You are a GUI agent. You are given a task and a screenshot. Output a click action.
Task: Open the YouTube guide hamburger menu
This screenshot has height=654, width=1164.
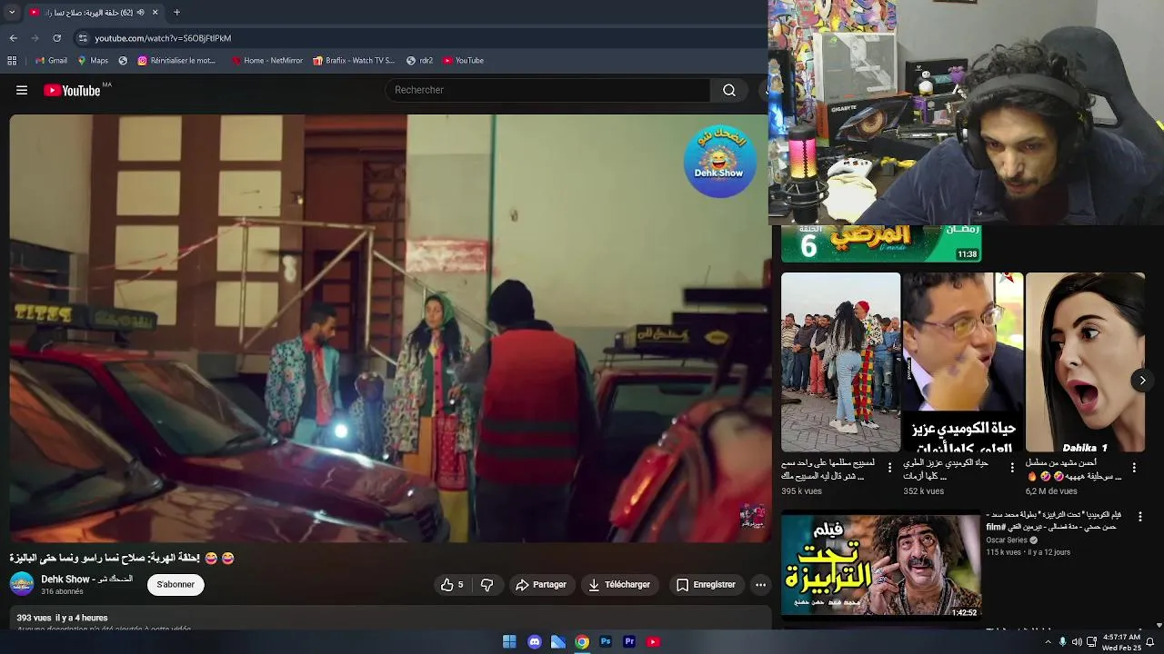click(22, 90)
